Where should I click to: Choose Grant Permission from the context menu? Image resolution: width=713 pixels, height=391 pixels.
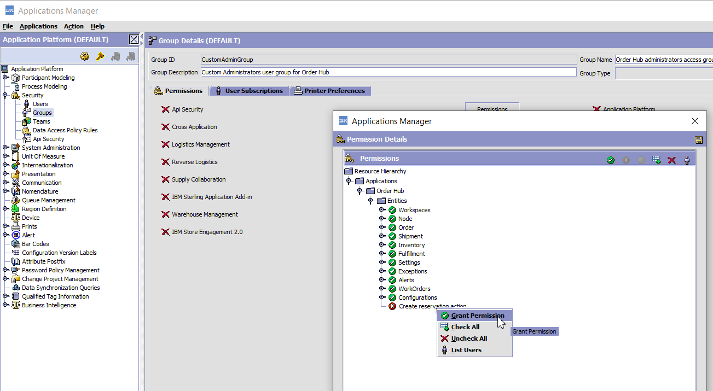[474, 316]
